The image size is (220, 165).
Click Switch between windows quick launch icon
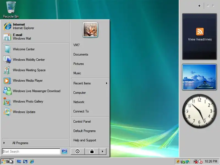click(x=25, y=161)
